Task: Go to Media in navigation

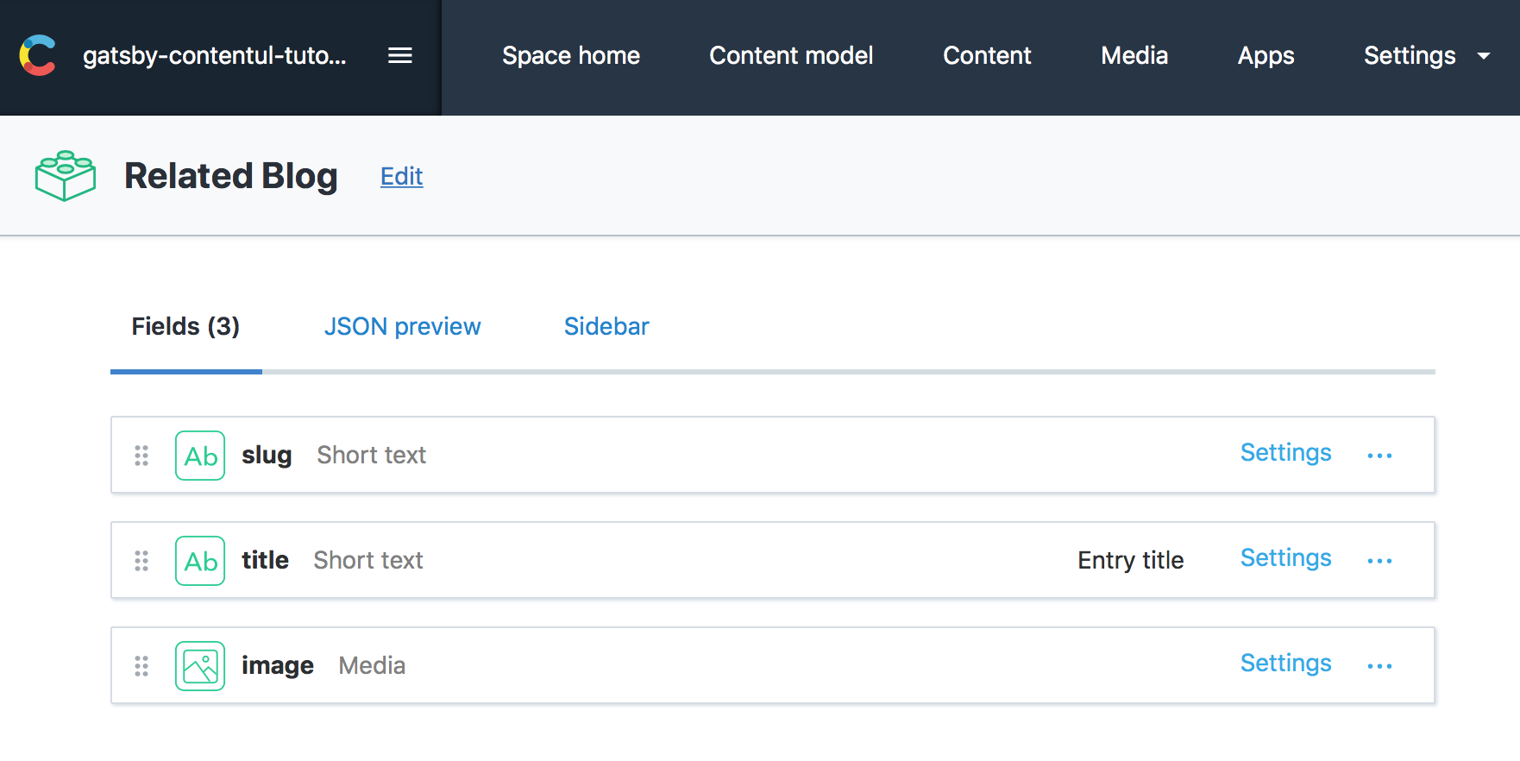Action: click(1134, 56)
